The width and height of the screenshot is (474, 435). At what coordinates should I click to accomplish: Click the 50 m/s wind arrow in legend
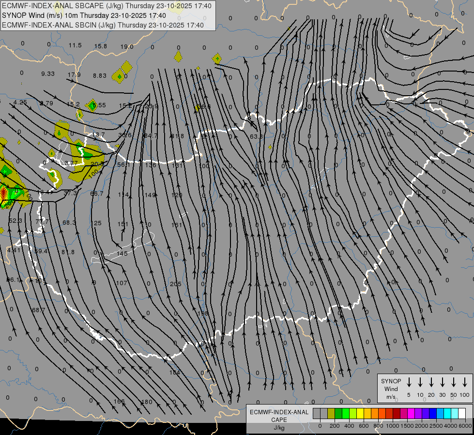click(x=454, y=382)
